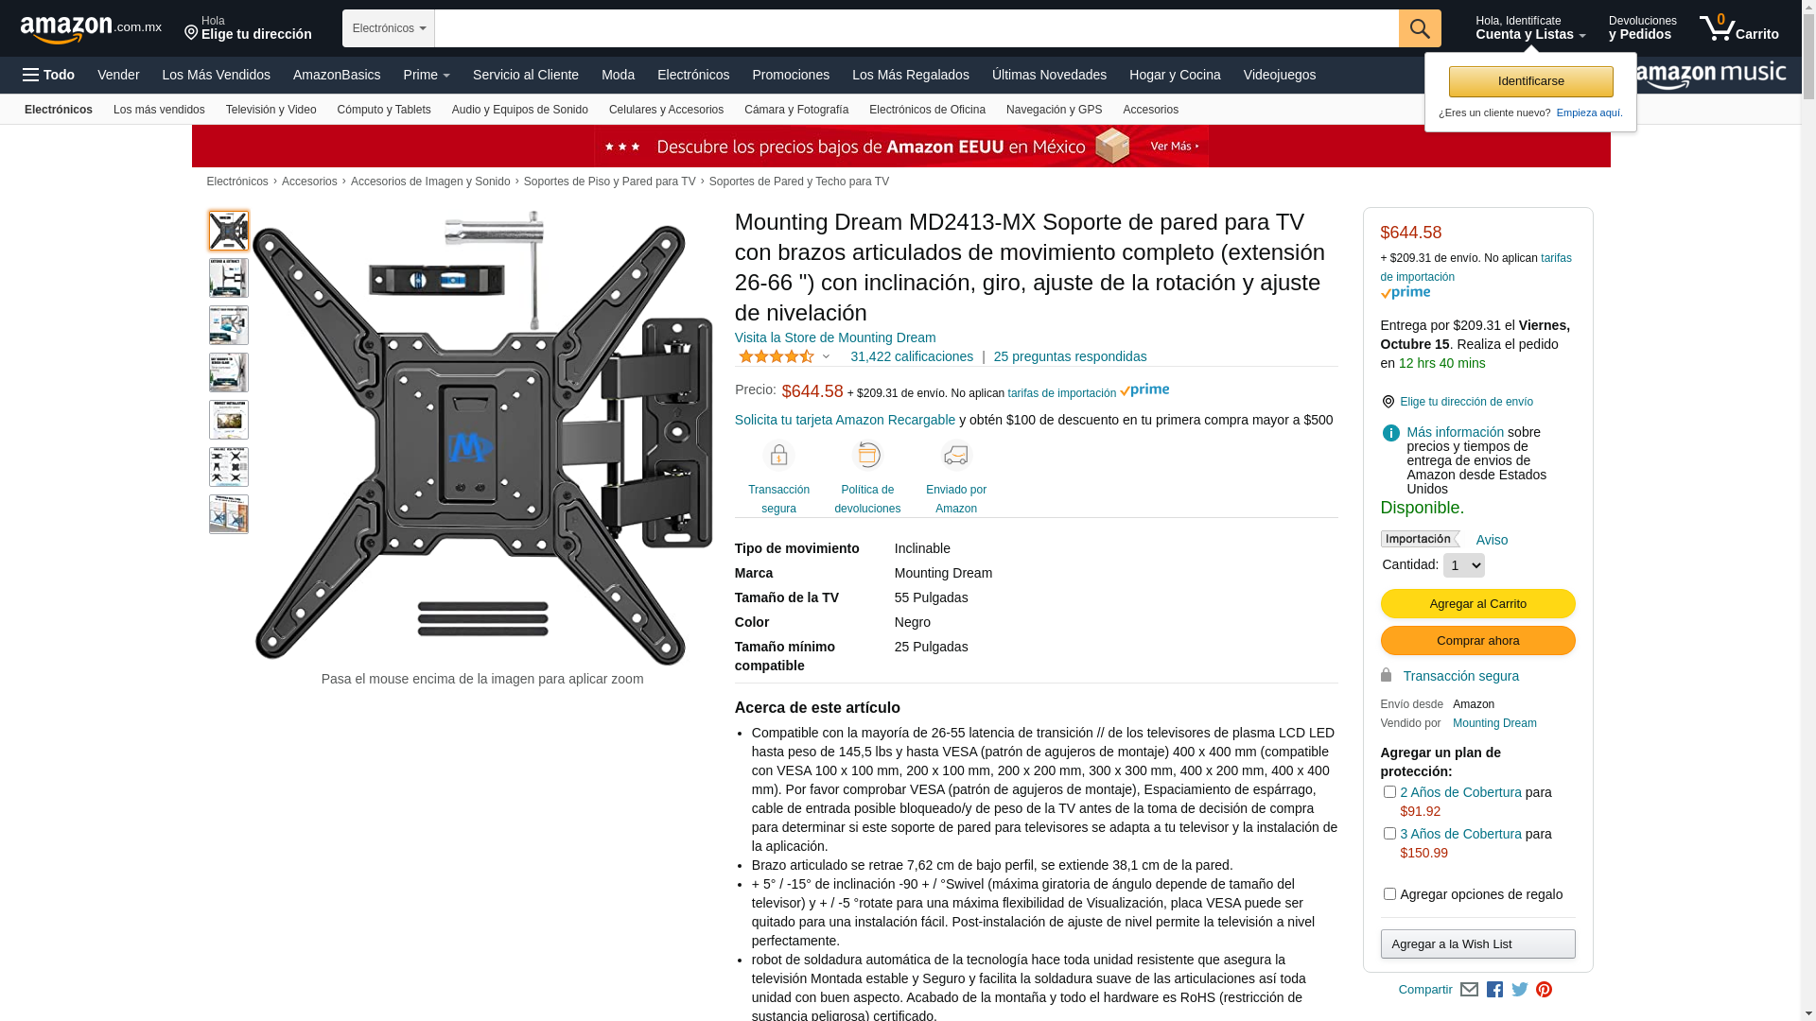Screen dimensions: 1816x1021
Task: Select the second product thumbnail image
Action: pyautogui.click(x=229, y=278)
